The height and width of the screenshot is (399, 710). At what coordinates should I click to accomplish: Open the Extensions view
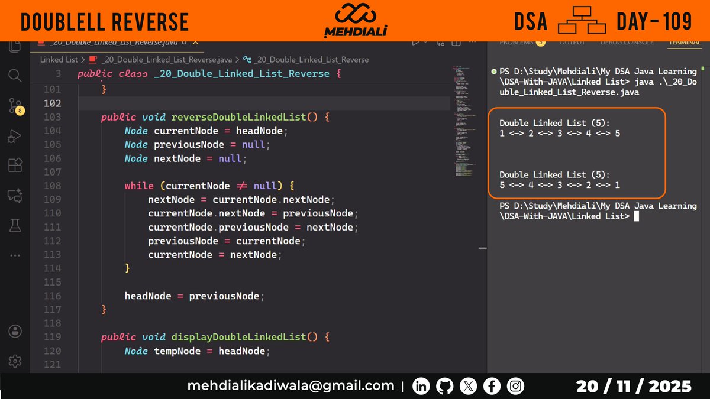[x=15, y=166]
